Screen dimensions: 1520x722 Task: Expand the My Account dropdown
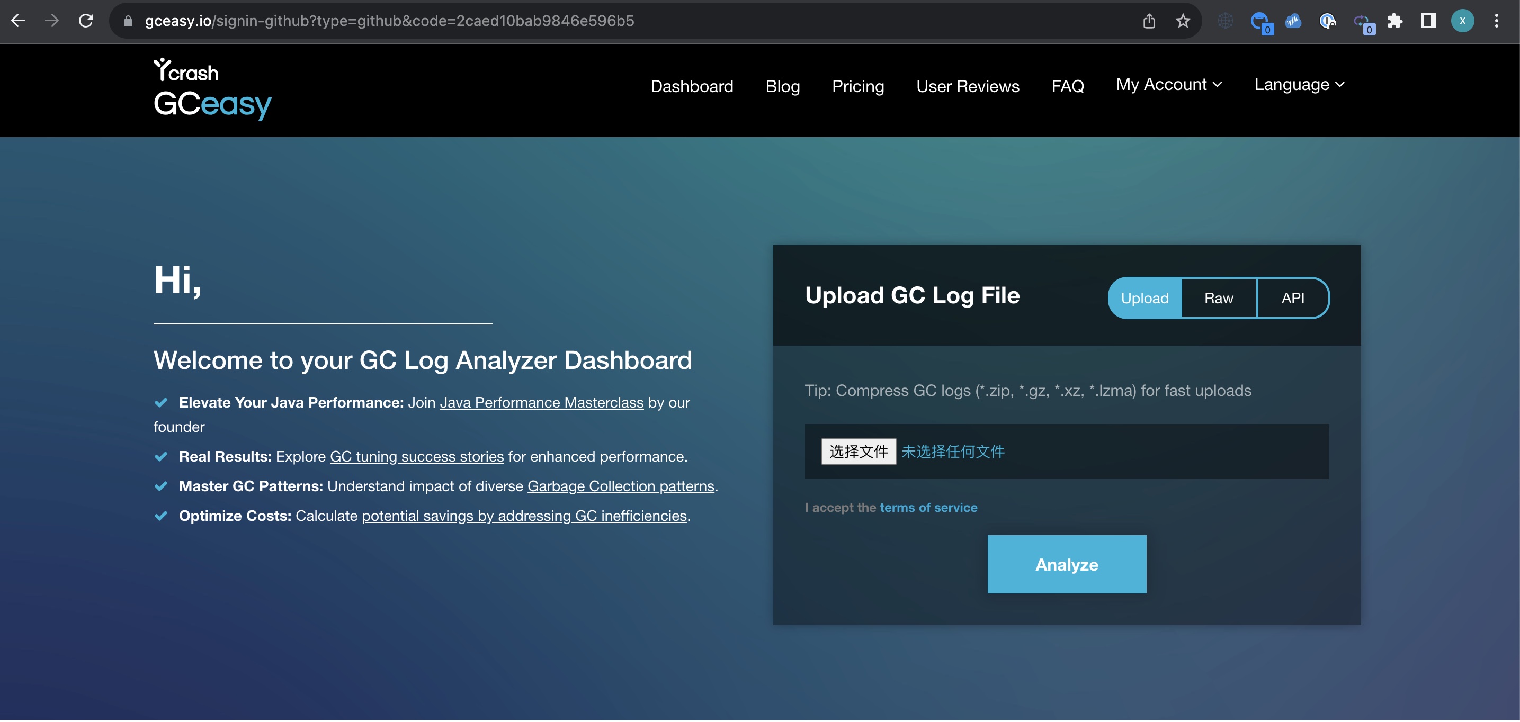coord(1168,84)
